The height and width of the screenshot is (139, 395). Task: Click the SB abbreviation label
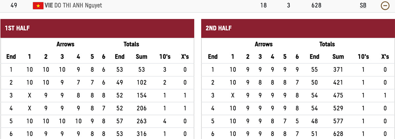pos(363,6)
